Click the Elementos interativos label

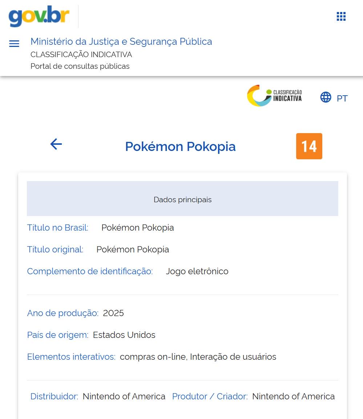pyautogui.click(x=71, y=357)
